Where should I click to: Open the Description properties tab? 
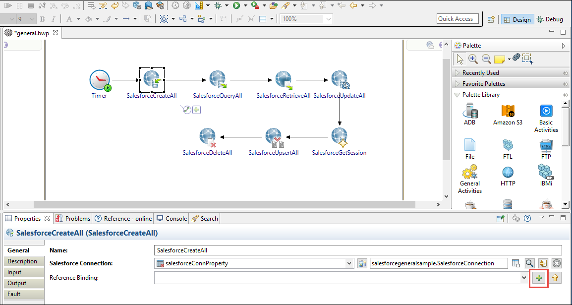click(x=24, y=261)
